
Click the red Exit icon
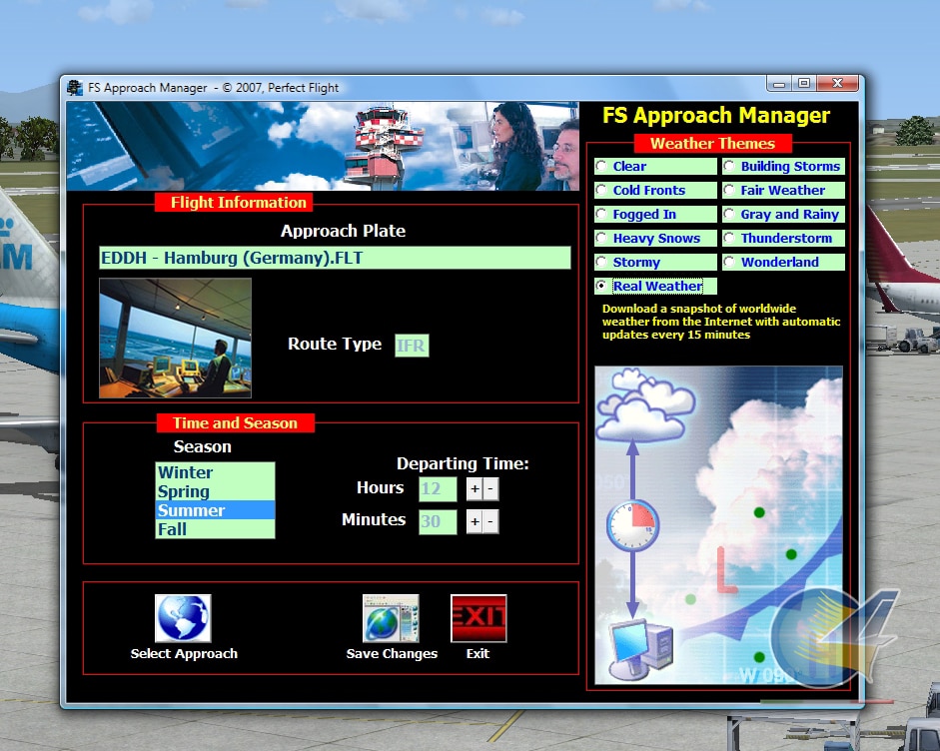(x=478, y=618)
